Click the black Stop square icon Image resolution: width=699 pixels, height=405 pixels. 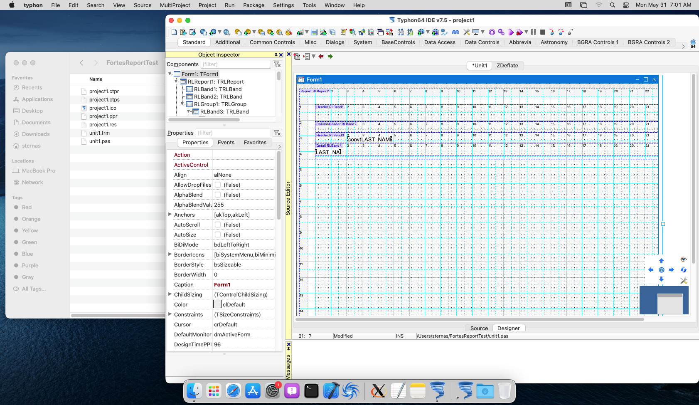543,32
